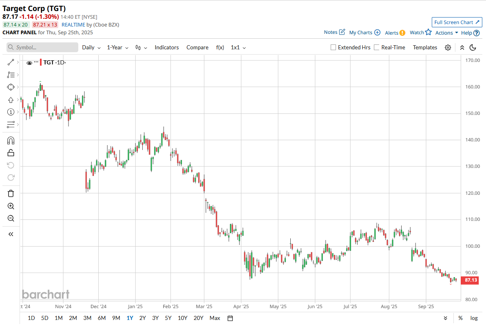Open the Indicators menu
Image resolution: width=486 pixels, height=333 pixels.
167,48
